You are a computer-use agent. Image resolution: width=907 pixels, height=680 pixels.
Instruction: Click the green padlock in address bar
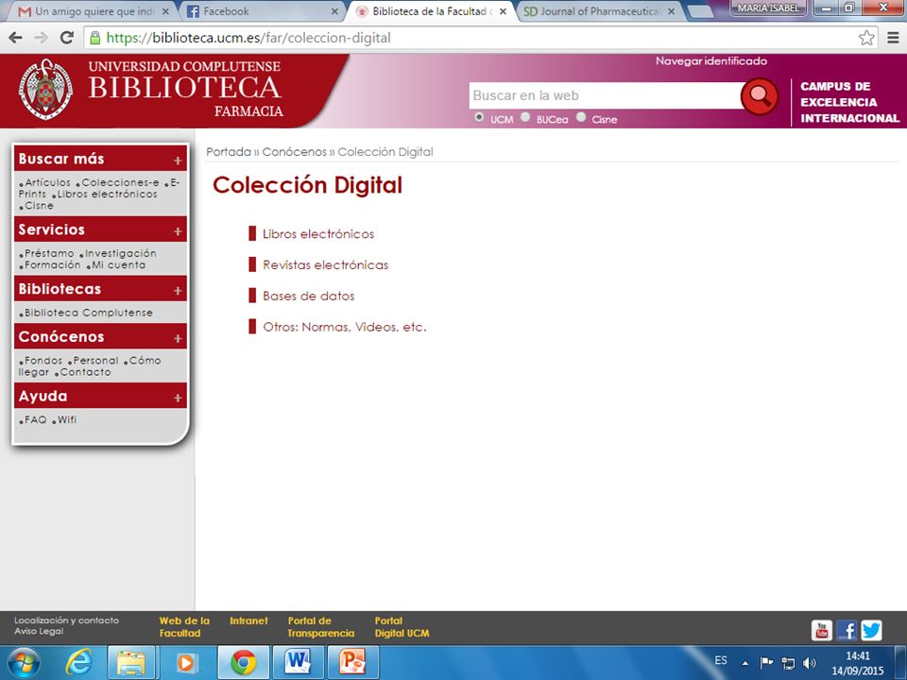(94, 38)
